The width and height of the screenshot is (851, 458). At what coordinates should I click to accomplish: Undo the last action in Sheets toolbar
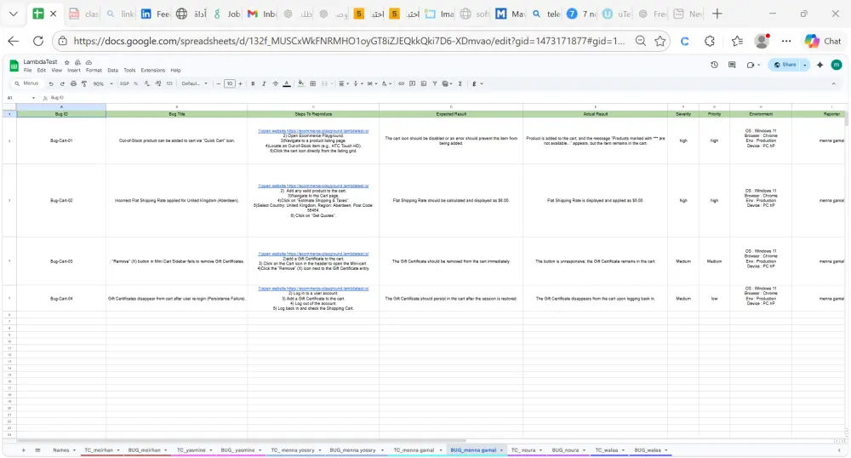tap(51, 84)
